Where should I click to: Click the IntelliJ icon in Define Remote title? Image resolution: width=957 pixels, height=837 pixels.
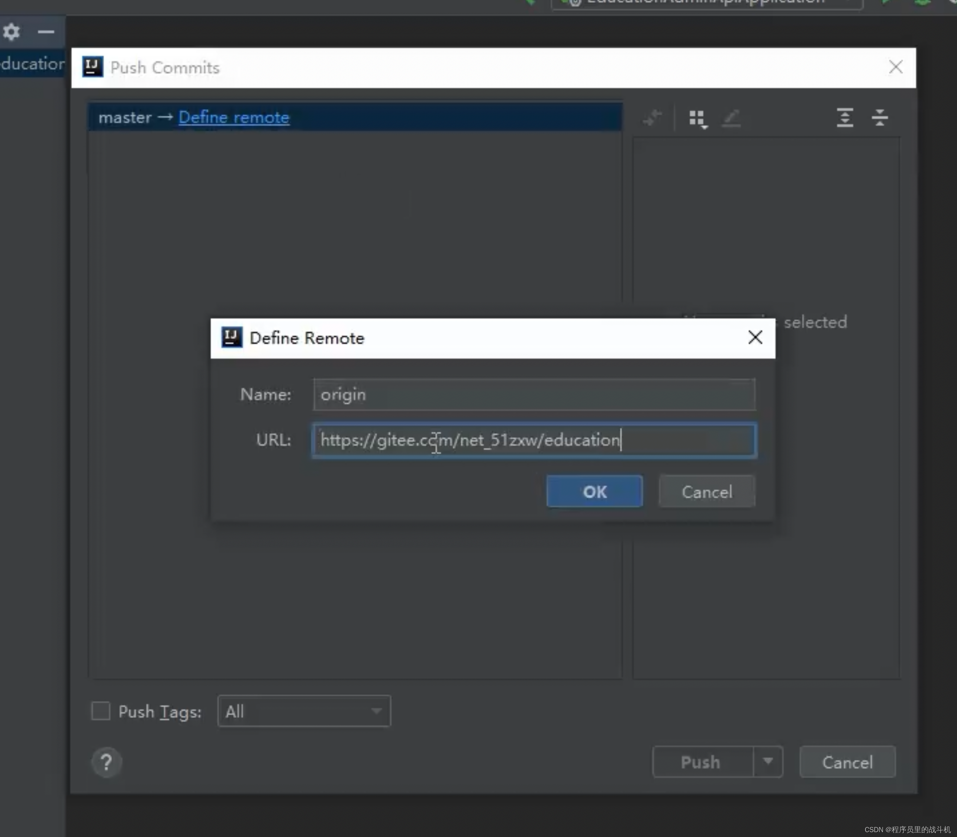[231, 337]
